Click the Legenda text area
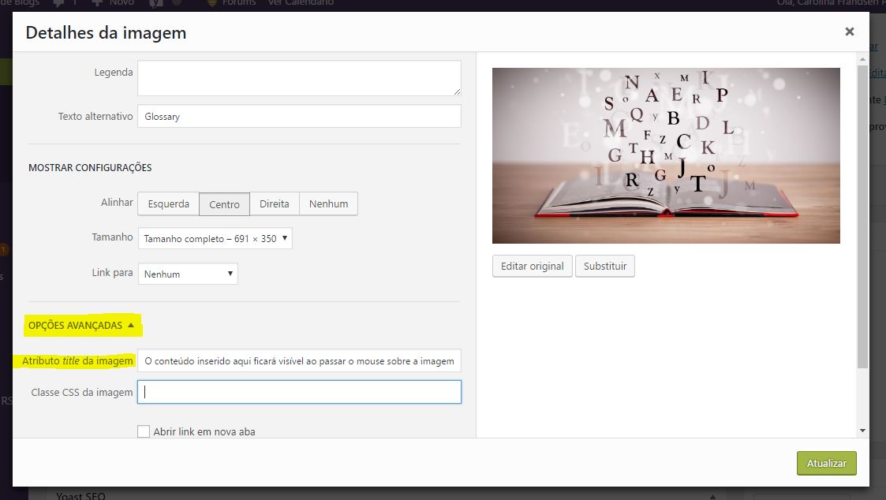This screenshot has height=500, width=886. [299, 78]
